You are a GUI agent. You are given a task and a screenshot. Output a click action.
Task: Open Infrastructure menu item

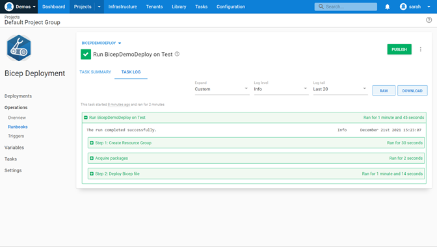[x=123, y=6]
